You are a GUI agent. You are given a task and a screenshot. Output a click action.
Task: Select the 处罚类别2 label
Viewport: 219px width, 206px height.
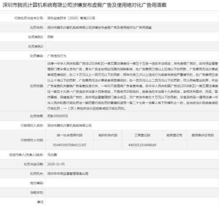(36, 46)
